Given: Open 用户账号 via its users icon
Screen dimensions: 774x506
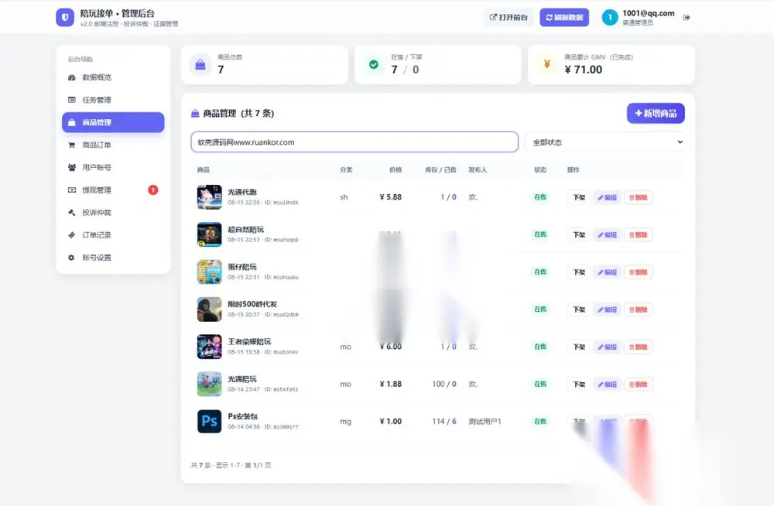Looking at the screenshot, I should (71, 167).
